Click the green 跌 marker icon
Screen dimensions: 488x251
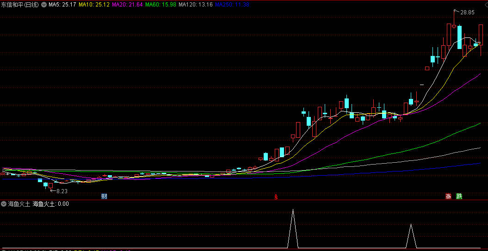point(459,196)
